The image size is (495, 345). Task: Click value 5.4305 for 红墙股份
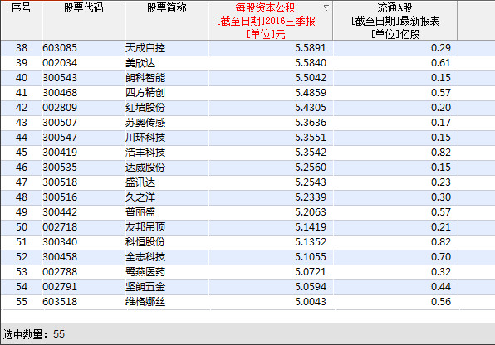pyautogui.click(x=311, y=108)
